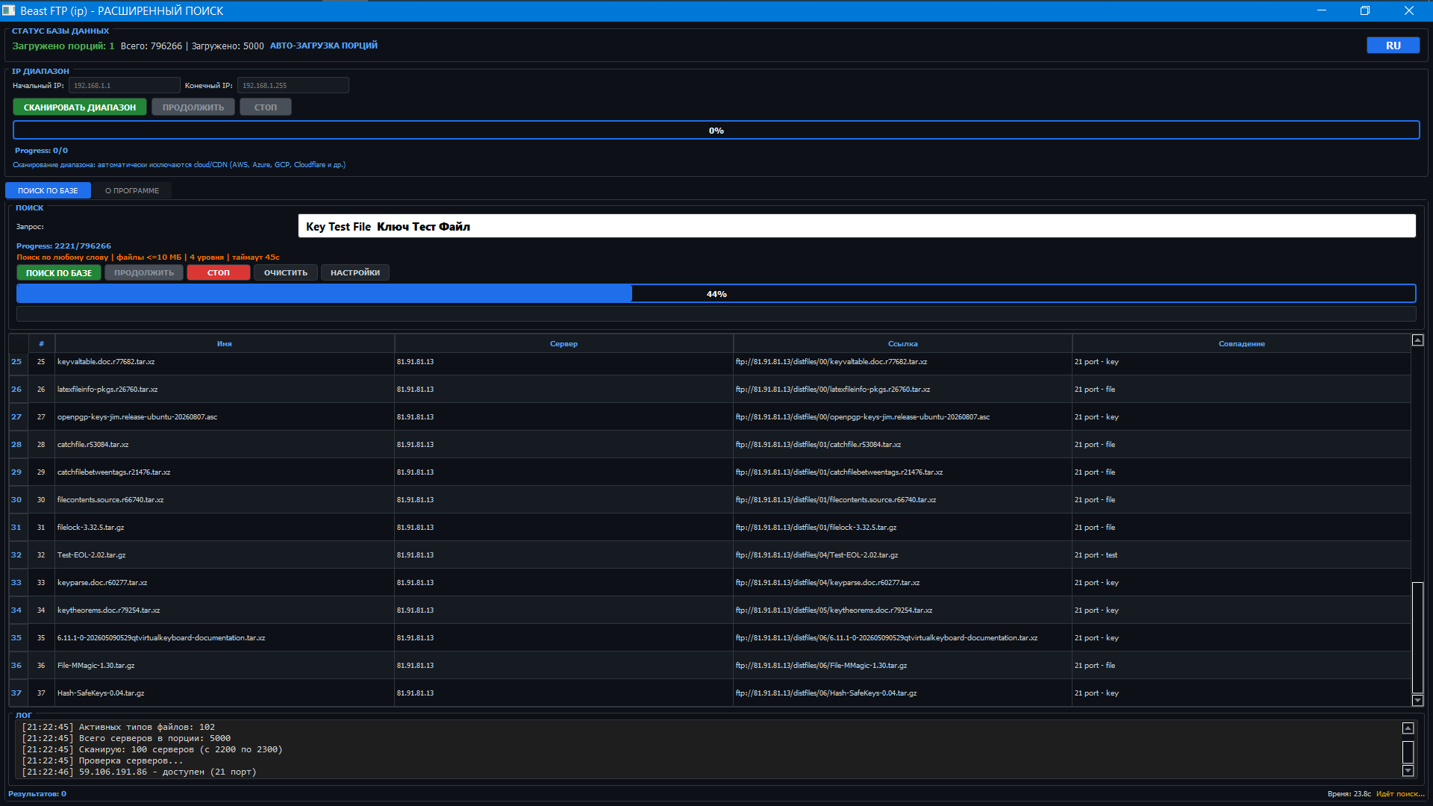Click the Результатов: 0 status text
Screen dimensions: 1433x806
coord(37,794)
